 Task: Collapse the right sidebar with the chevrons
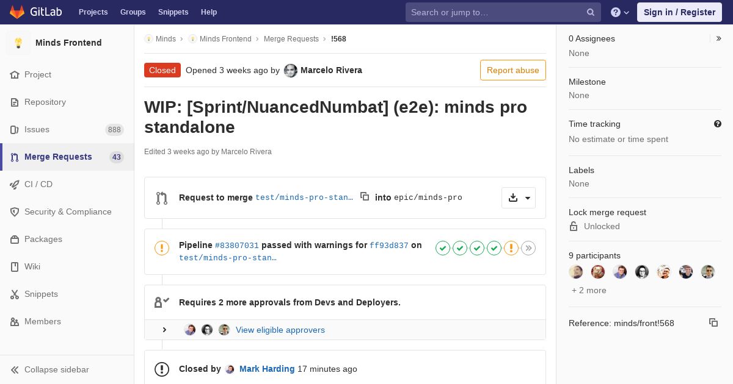[719, 38]
